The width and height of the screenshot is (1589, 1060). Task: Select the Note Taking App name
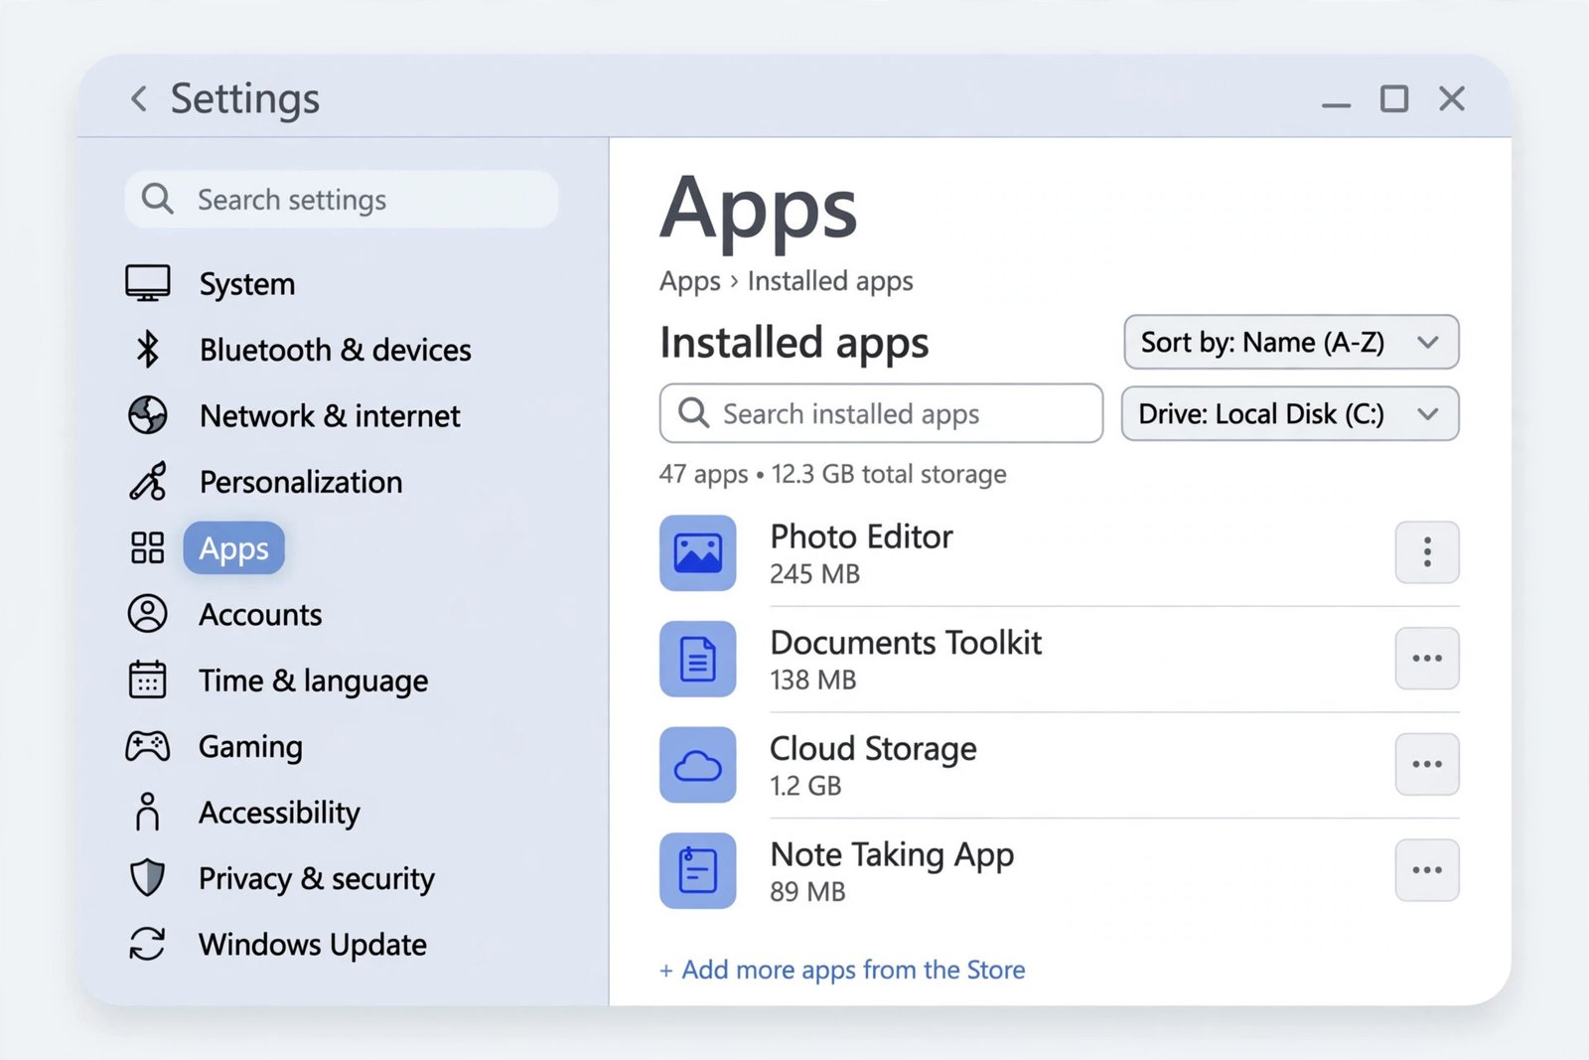892,854
